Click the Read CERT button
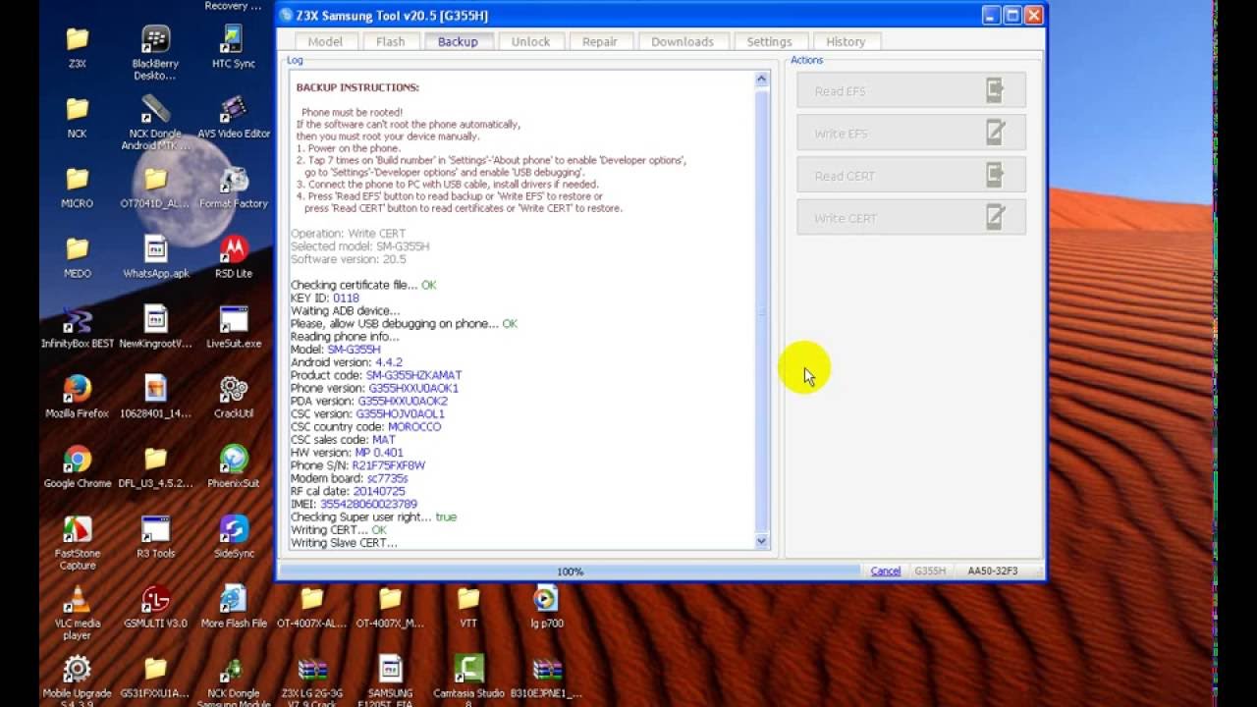The height and width of the screenshot is (707, 1257). pos(911,176)
